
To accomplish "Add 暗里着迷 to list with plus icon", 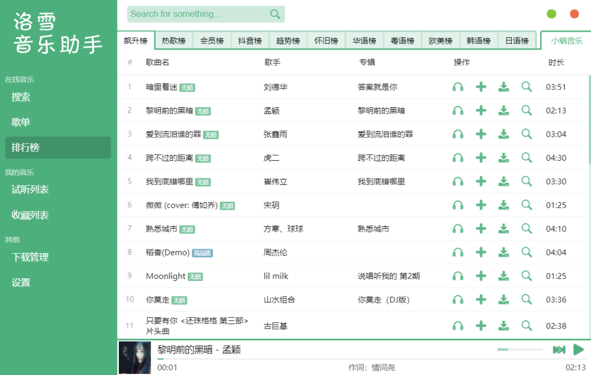I will tap(480, 87).
